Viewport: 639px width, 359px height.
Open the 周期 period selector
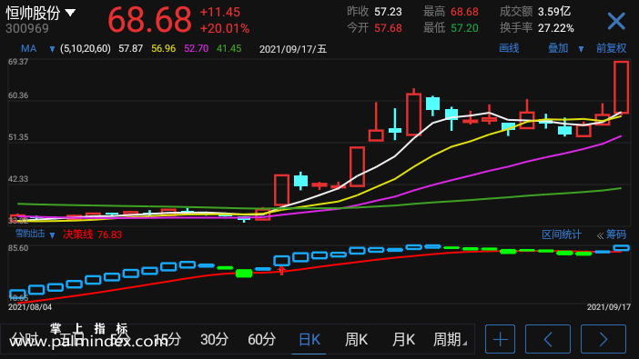(450, 339)
